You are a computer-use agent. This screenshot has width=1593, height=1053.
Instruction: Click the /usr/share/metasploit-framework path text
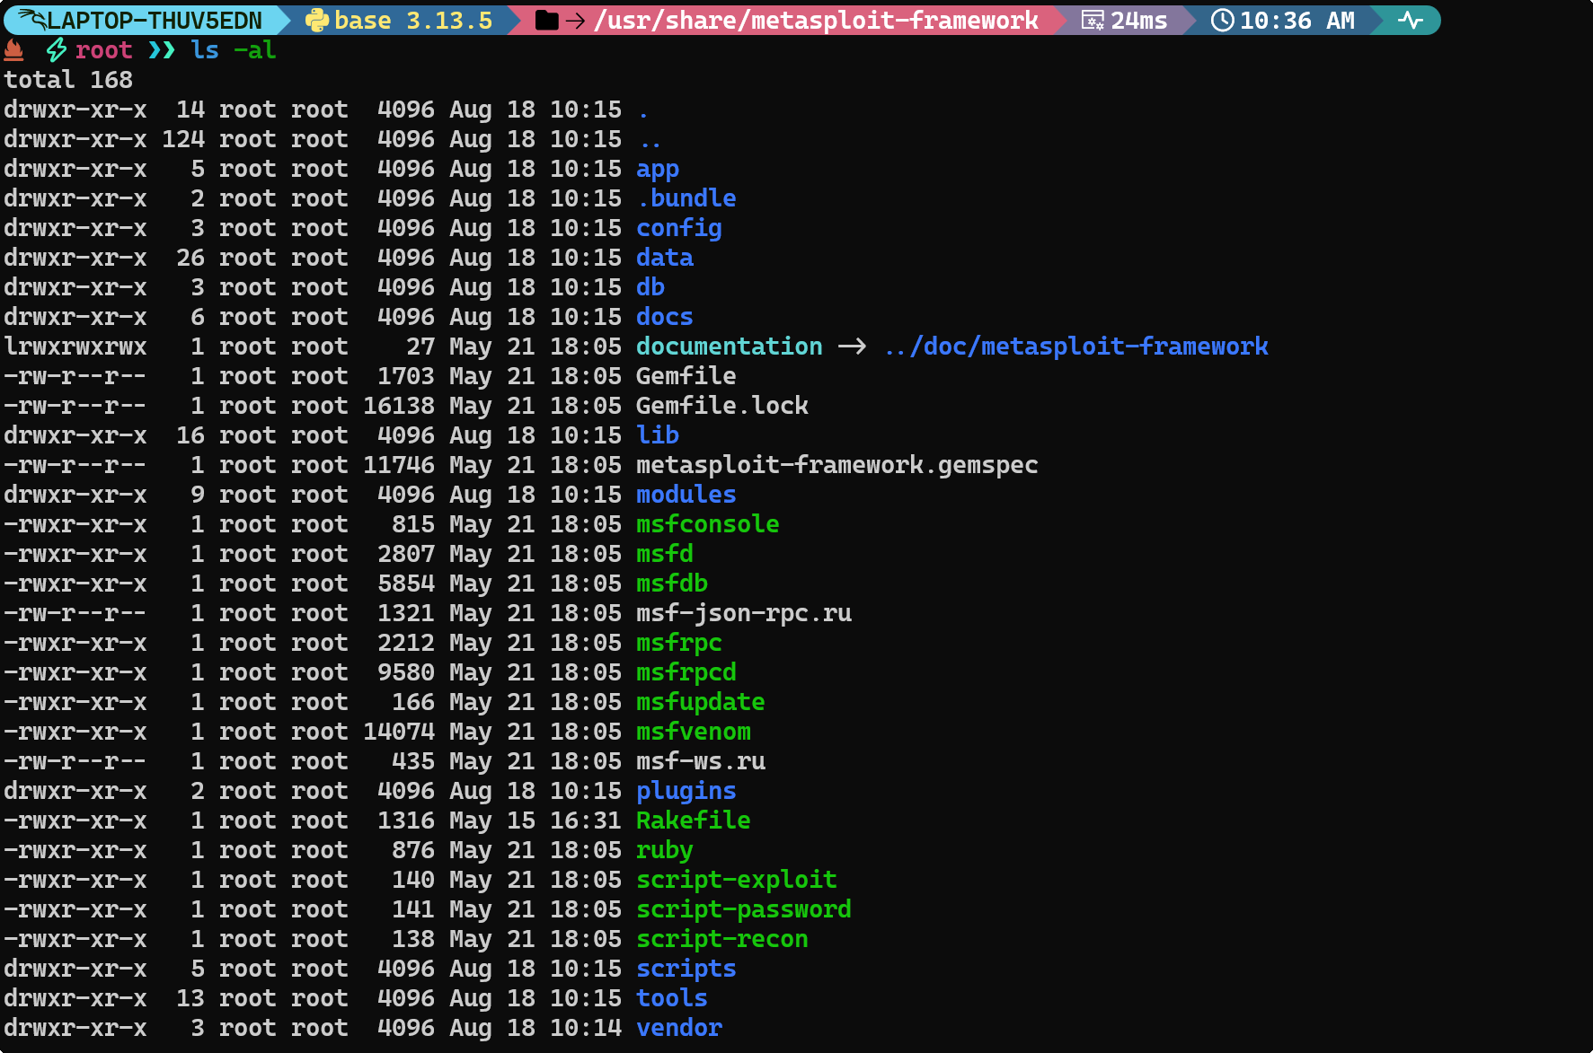pyautogui.click(x=815, y=21)
